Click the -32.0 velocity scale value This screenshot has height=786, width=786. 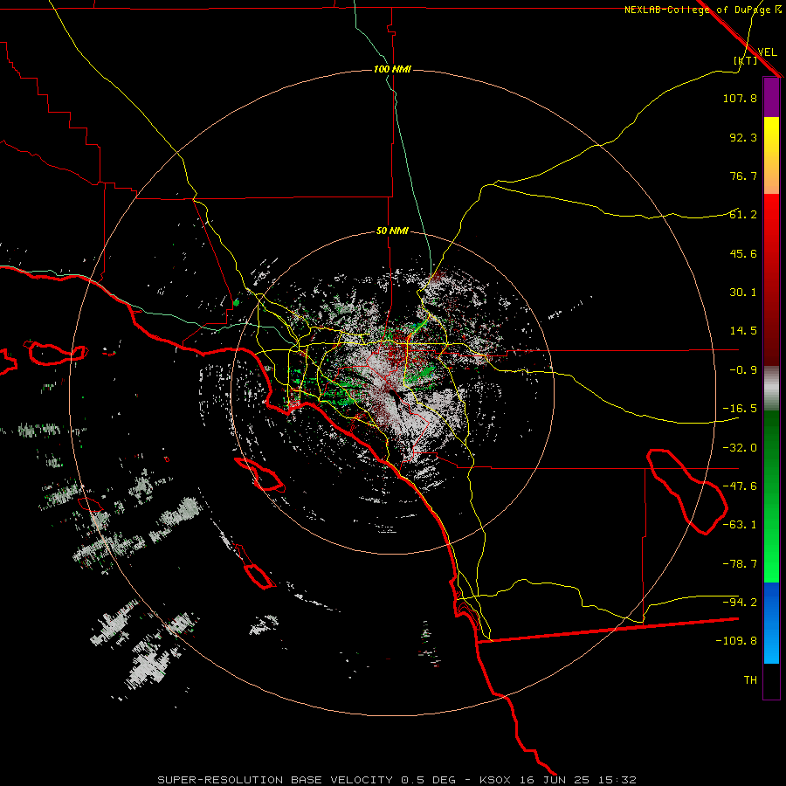pos(740,448)
